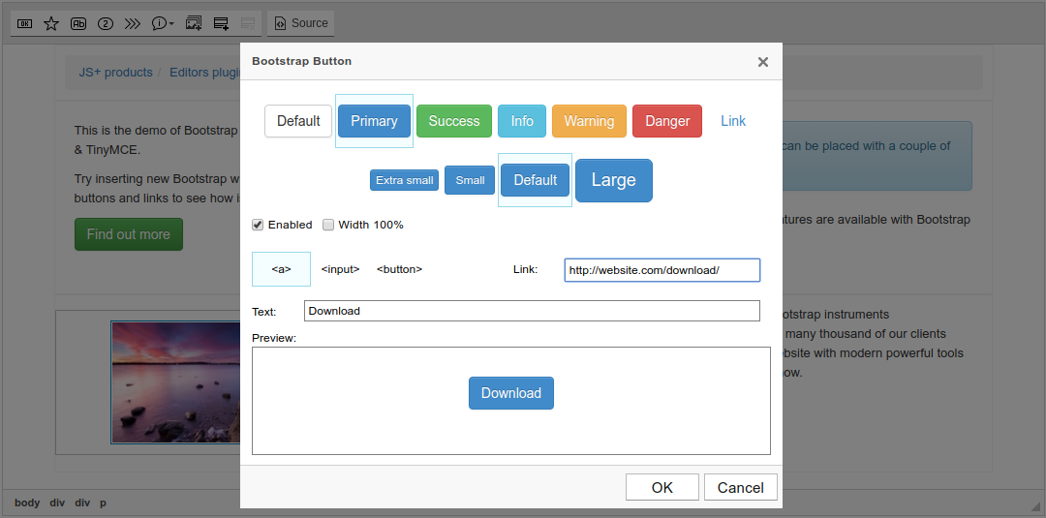
Task: Select the <button> tag type option
Action: coord(399,269)
